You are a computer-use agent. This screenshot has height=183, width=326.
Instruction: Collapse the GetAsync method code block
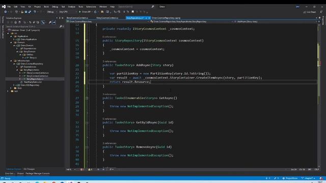coord(87,98)
